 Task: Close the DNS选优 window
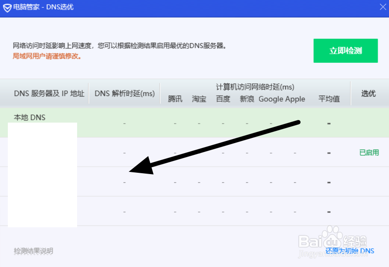pos(383,7)
